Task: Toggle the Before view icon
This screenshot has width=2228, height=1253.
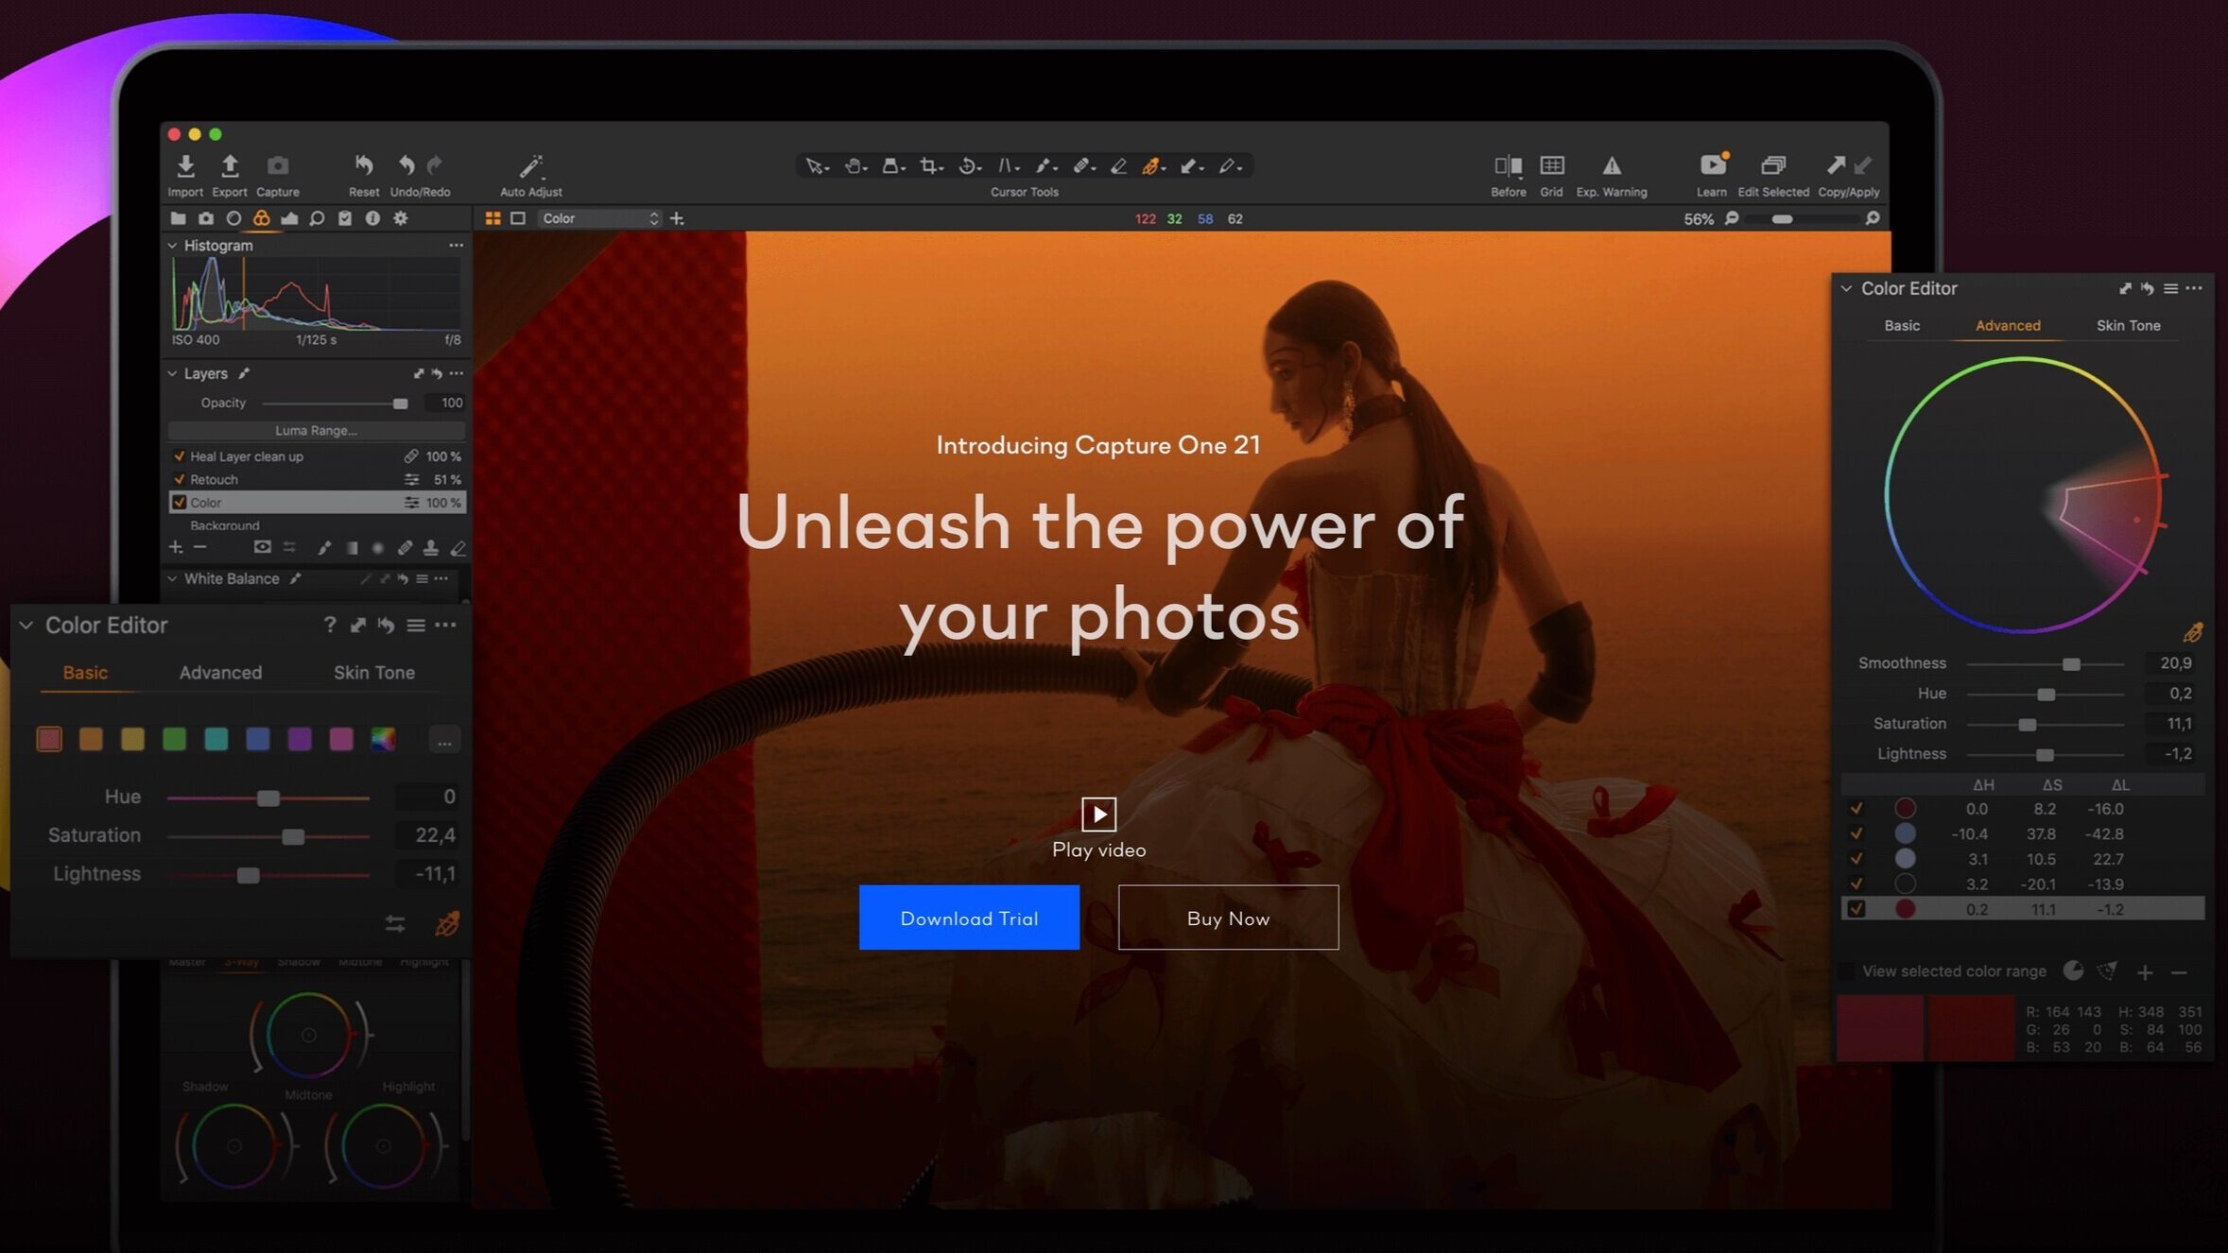Action: [1508, 166]
